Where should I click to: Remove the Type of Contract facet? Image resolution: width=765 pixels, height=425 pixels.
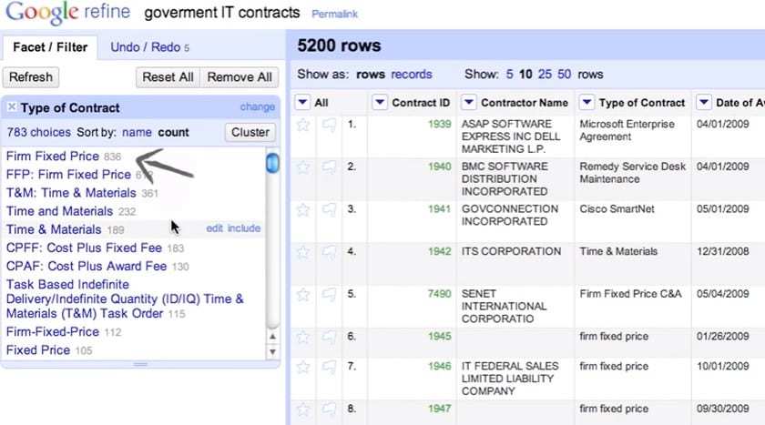[12, 107]
